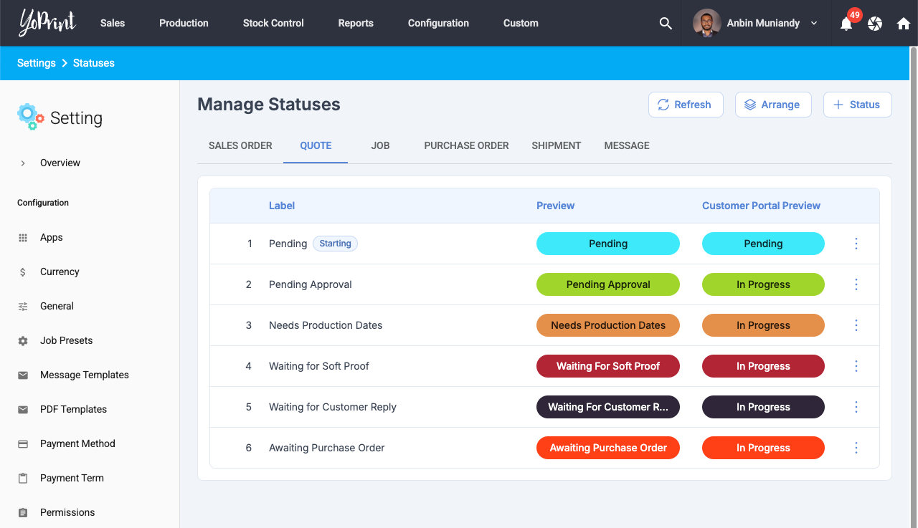This screenshot has width=918, height=528.
Task: Click Settings breadcrumb link
Action: 37,63
